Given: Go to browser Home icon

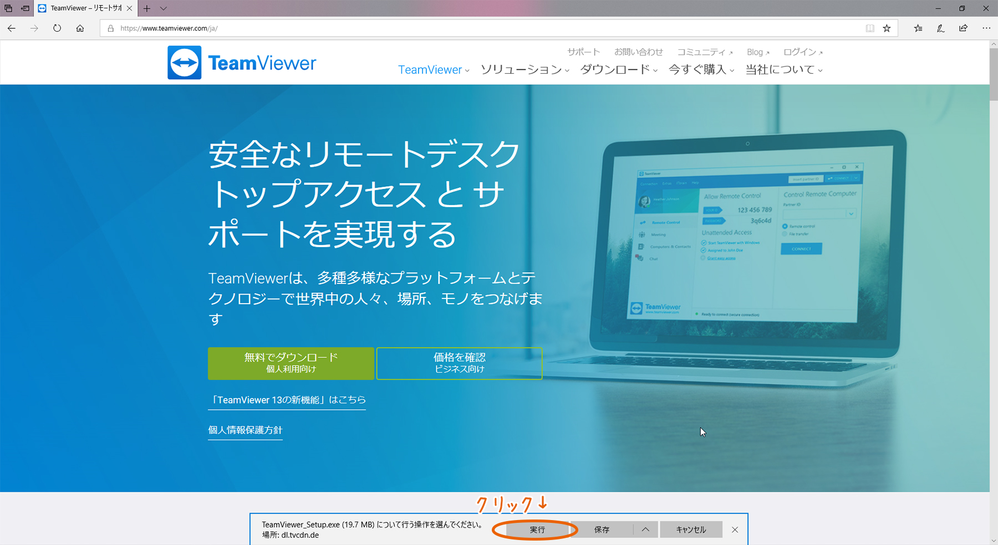Looking at the screenshot, I should pos(80,28).
